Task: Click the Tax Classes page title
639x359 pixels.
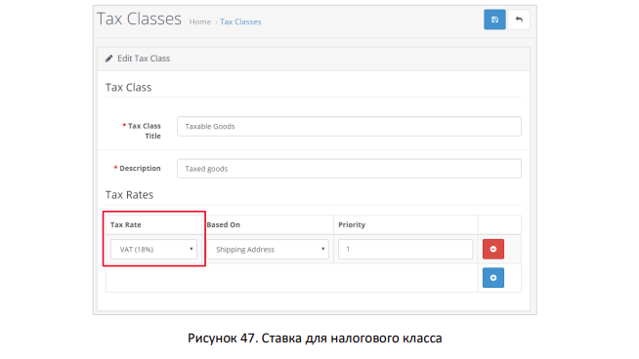Action: click(139, 19)
